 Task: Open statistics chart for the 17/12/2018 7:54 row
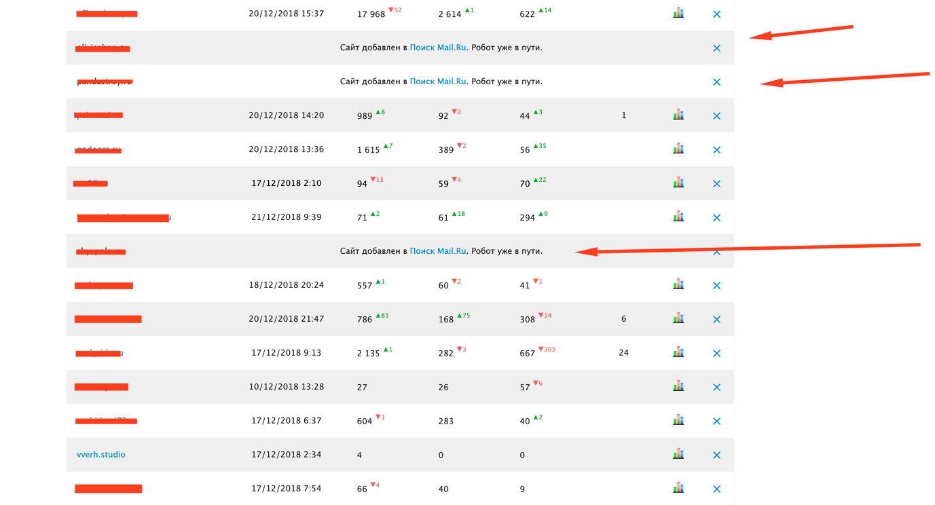[x=678, y=488]
